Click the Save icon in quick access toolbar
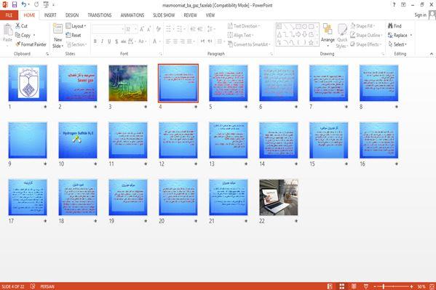Screen dimensions: 436x290 pos(14,4)
